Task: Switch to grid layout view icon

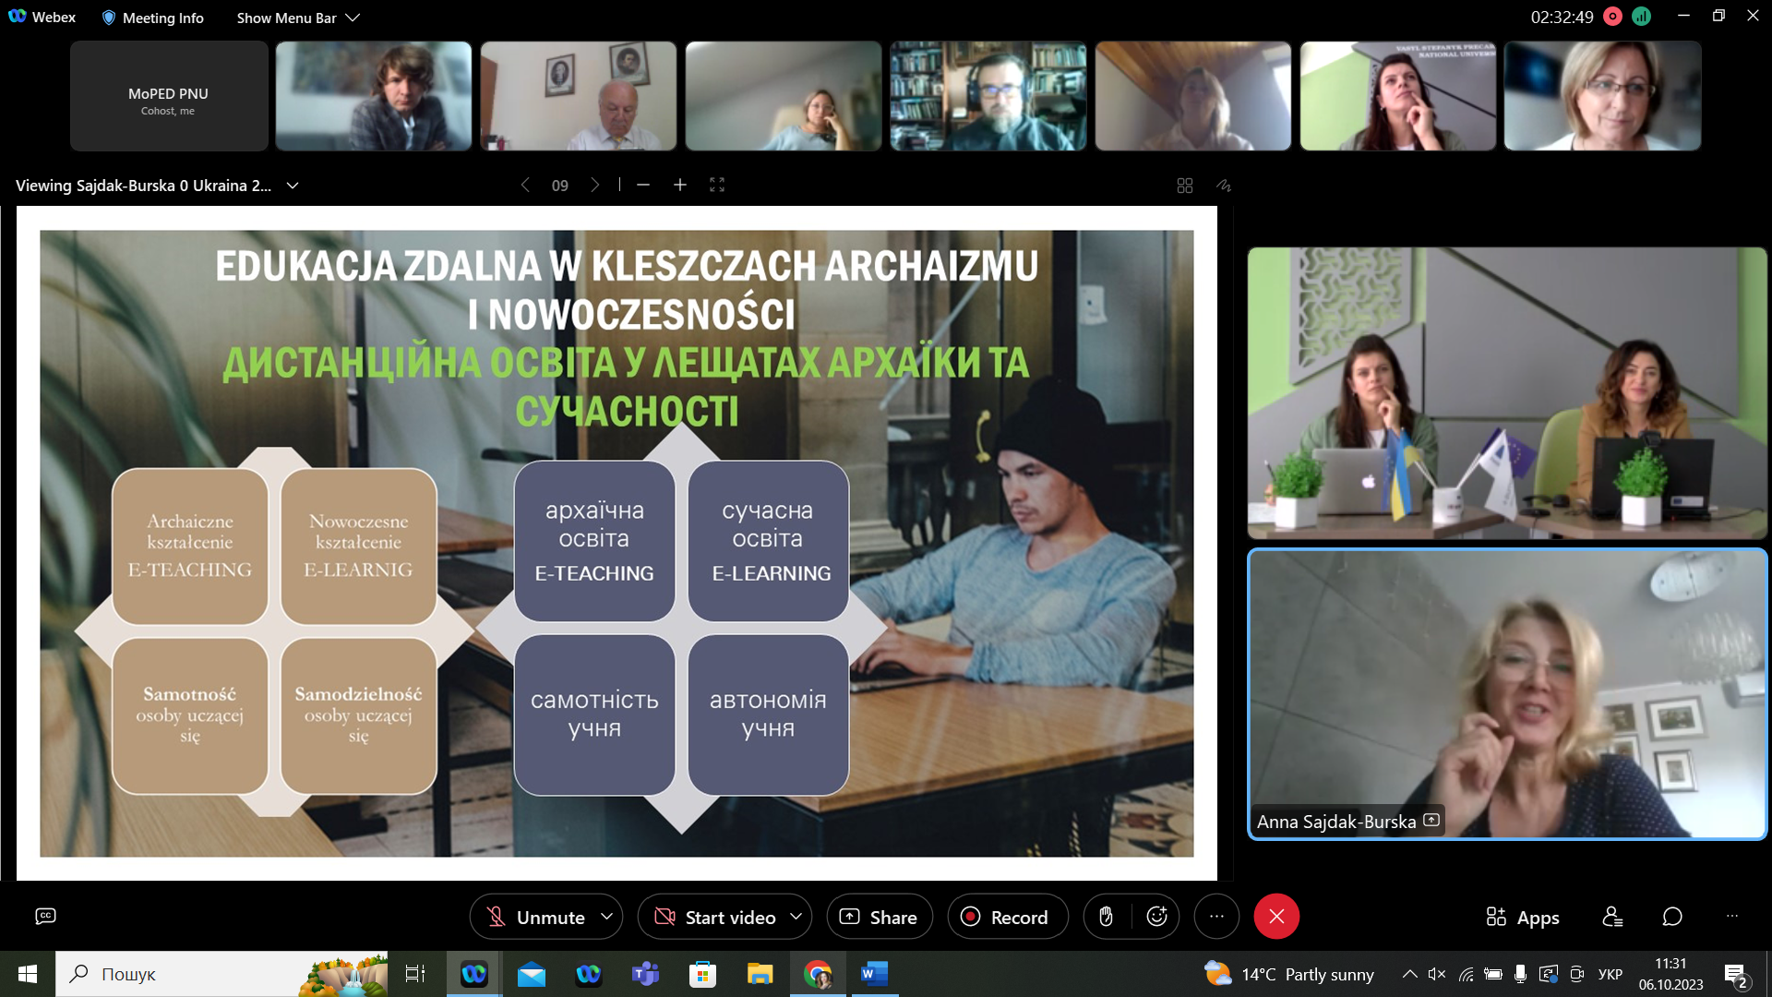Action: tap(1185, 186)
